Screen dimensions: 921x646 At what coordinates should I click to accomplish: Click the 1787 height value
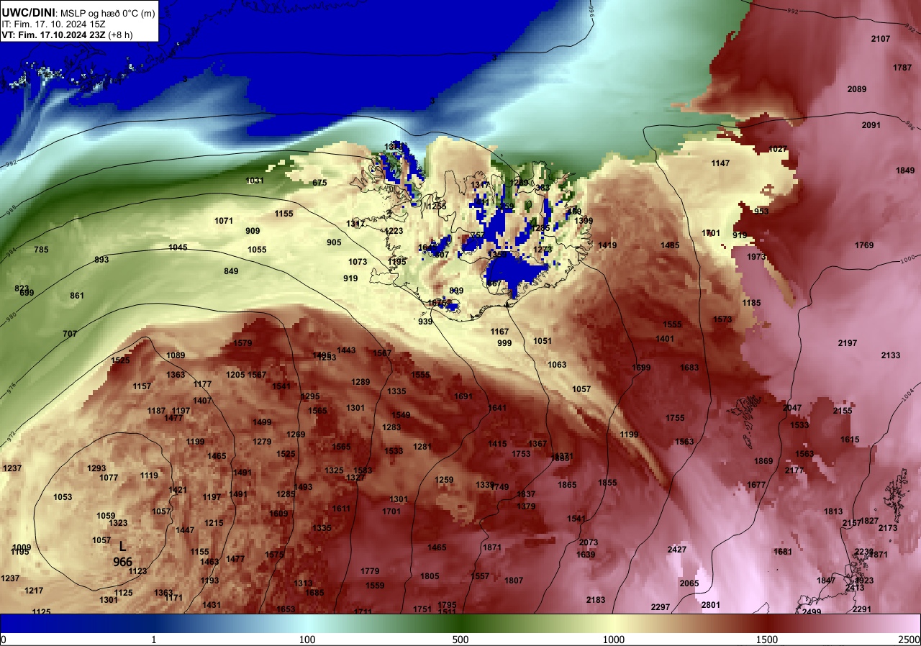[x=902, y=68]
